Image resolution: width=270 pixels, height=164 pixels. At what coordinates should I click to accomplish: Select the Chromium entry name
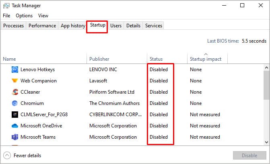coord(32,103)
